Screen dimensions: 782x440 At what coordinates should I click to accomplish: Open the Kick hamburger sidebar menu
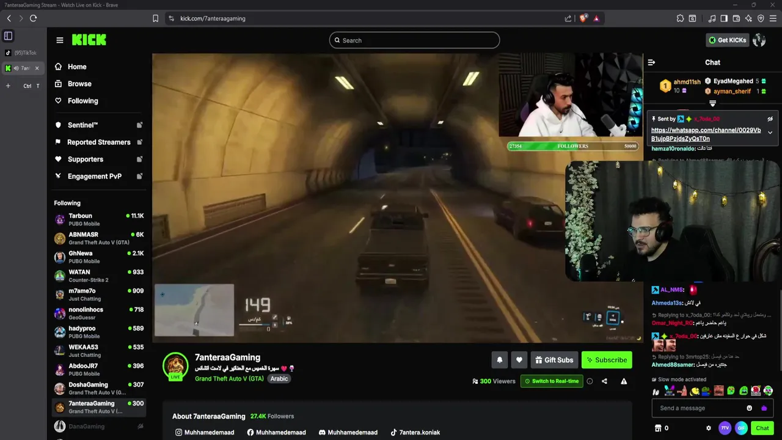tap(59, 40)
